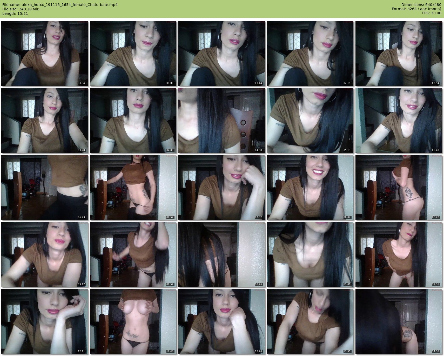Select the frame stamped 08:07

[310, 187]
